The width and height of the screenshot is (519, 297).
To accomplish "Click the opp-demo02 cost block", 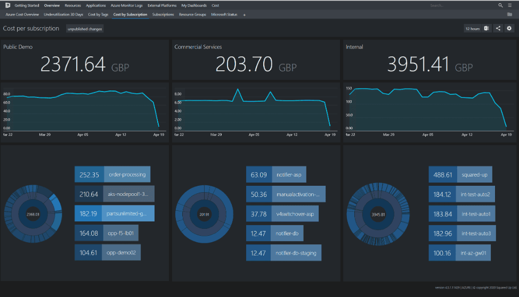I will [108, 252].
